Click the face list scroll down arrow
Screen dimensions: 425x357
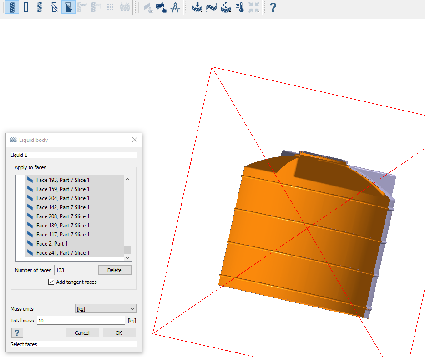[x=127, y=257]
